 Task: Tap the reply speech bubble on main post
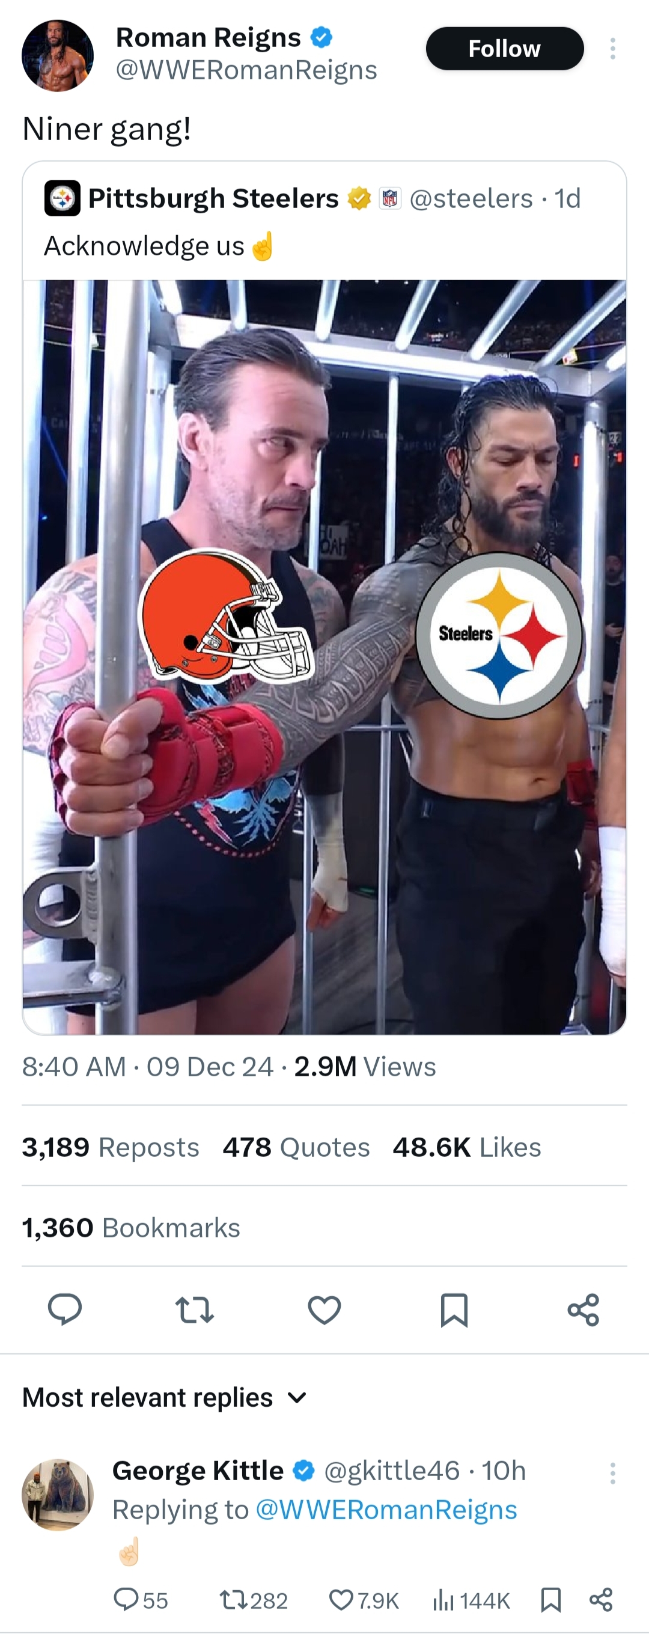coord(65,1309)
